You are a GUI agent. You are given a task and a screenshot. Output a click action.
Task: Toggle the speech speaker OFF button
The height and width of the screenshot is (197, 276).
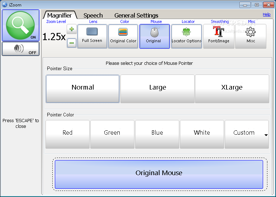click(20, 49)
